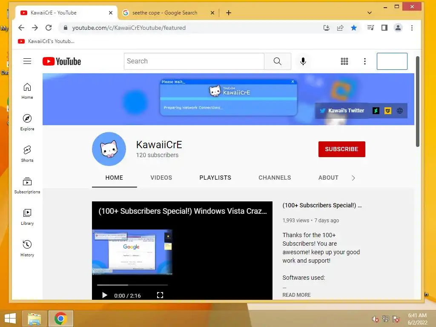
Task: Select the ABOUT channel tab
Action: [x=328, y=178]
